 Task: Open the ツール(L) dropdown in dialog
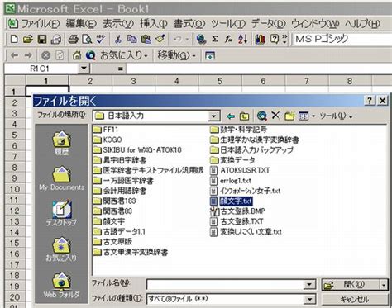pos(336,116)
